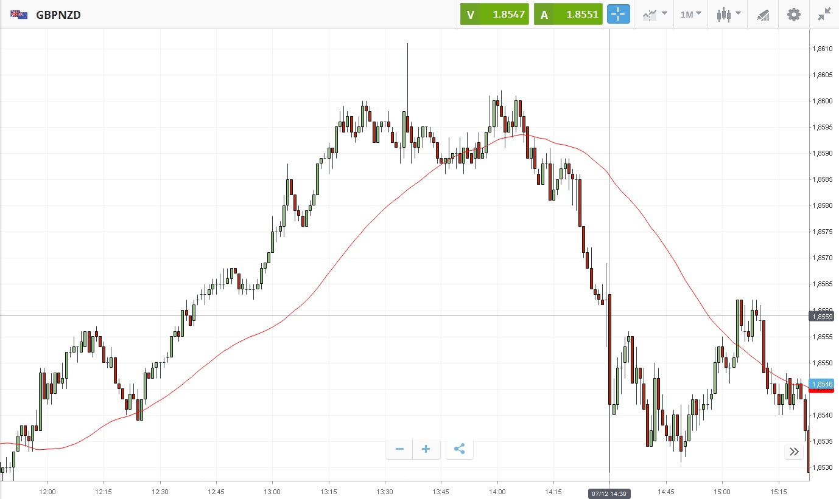The image size is (839, 499).
Task: Share the chart via share icon
Action: click(460, 449)
